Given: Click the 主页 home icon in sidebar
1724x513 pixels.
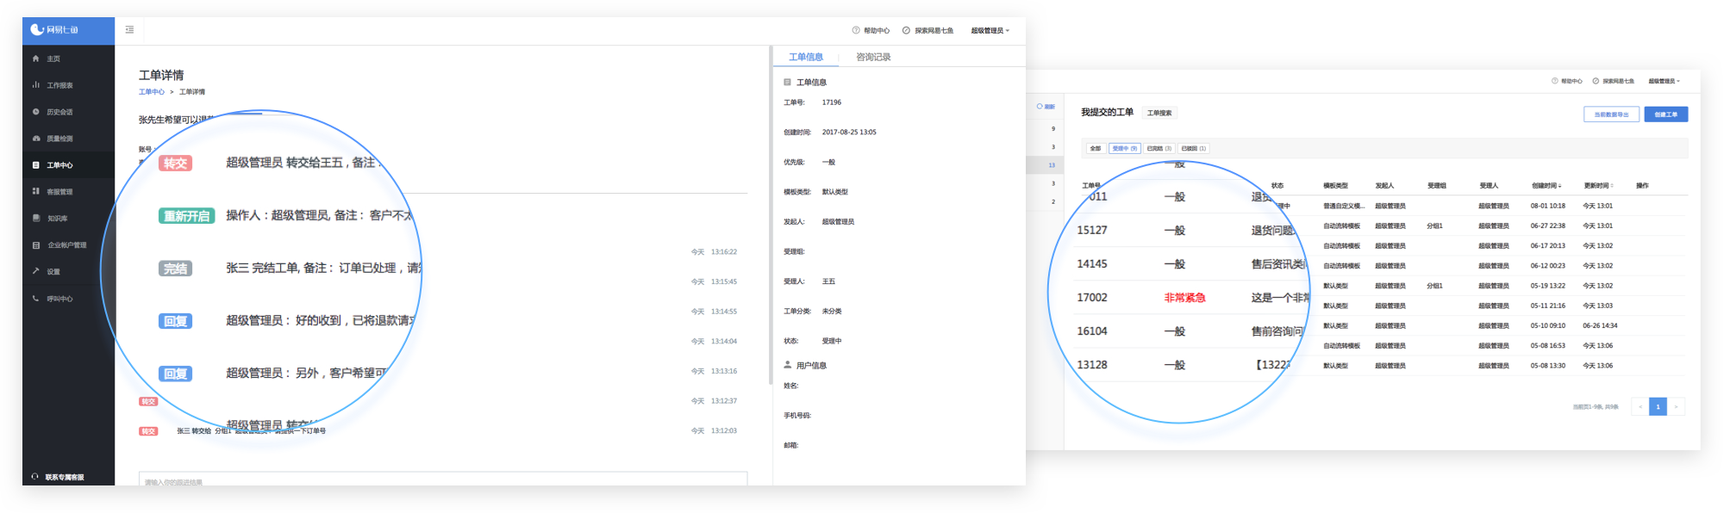Looking at the screenshot, I should (x=36, y=59).
